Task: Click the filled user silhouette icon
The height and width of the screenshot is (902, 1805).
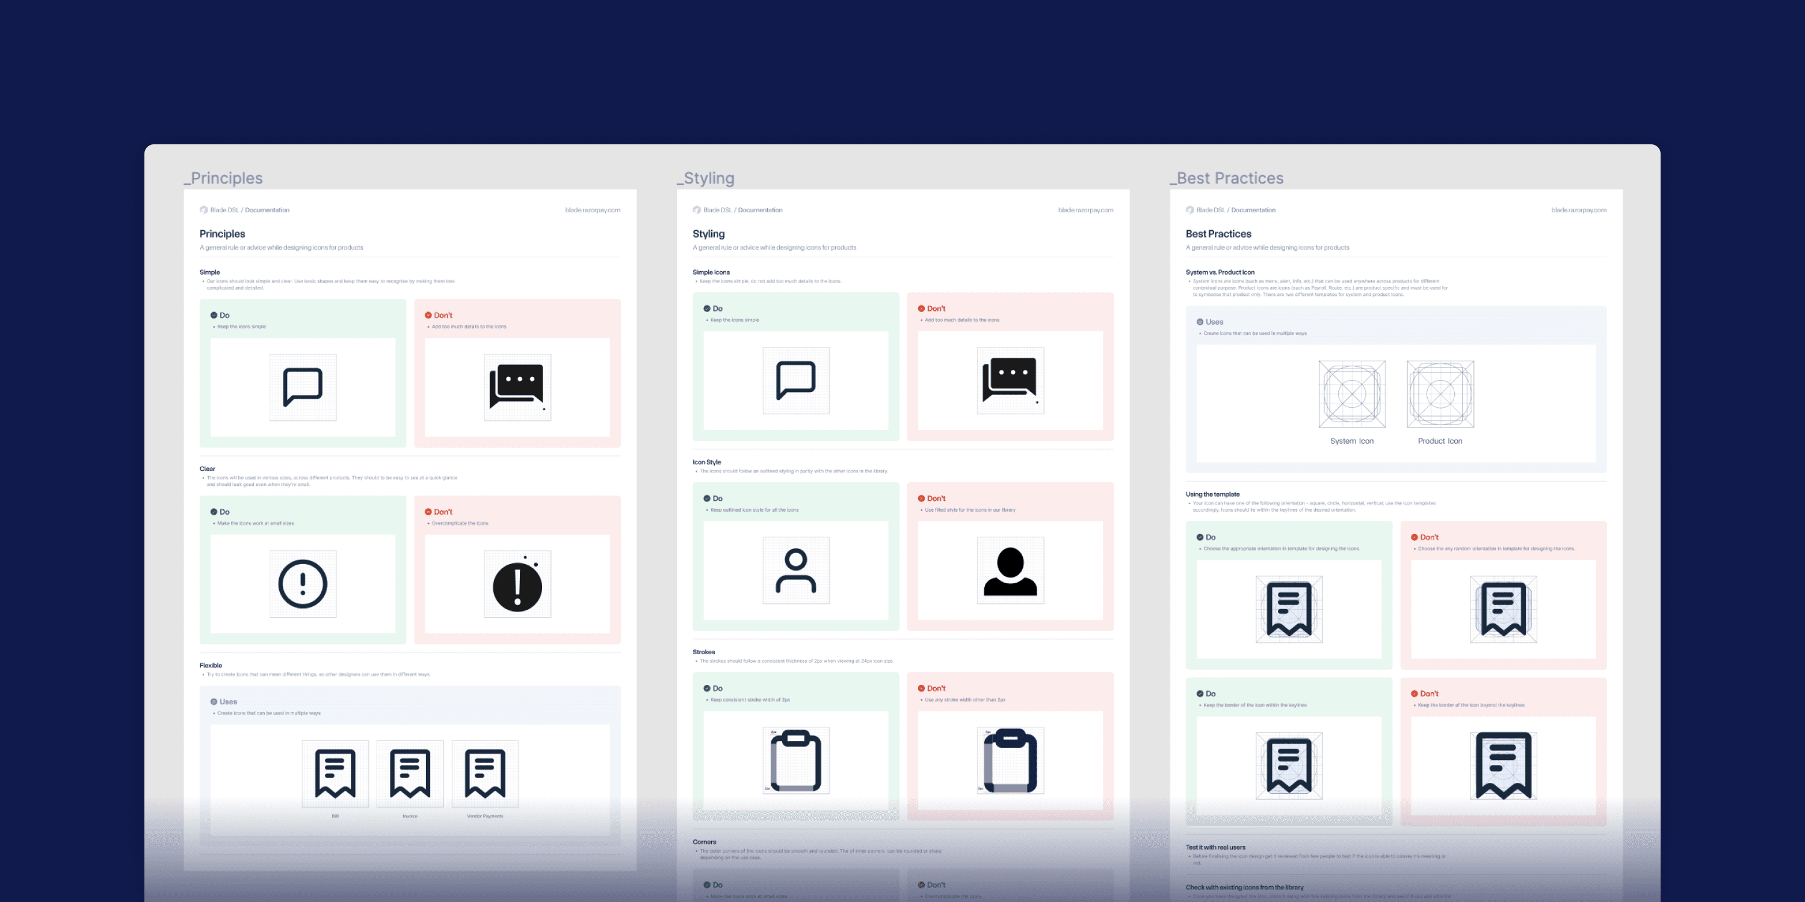Action: tap(1010, 571)
